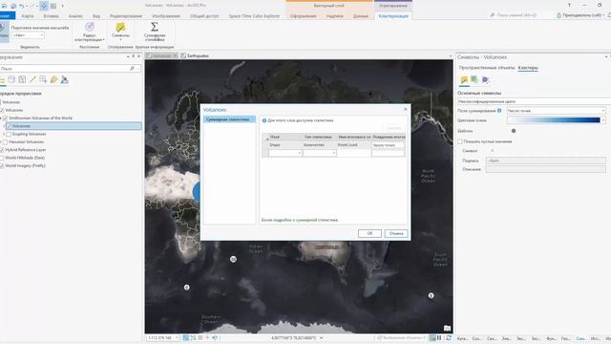Open the signed-in user account dropdown
611x344 pixels.
tap(580, 15)
